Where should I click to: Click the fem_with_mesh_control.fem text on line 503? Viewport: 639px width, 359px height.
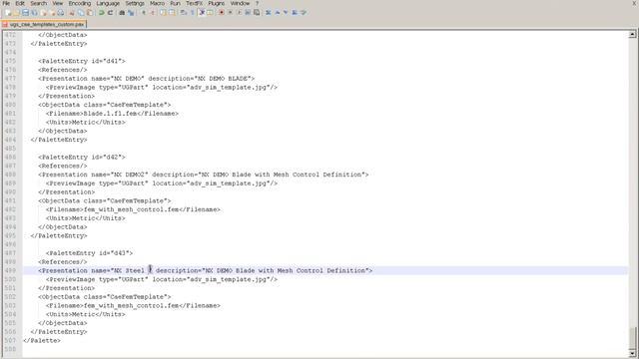point(131,306)
